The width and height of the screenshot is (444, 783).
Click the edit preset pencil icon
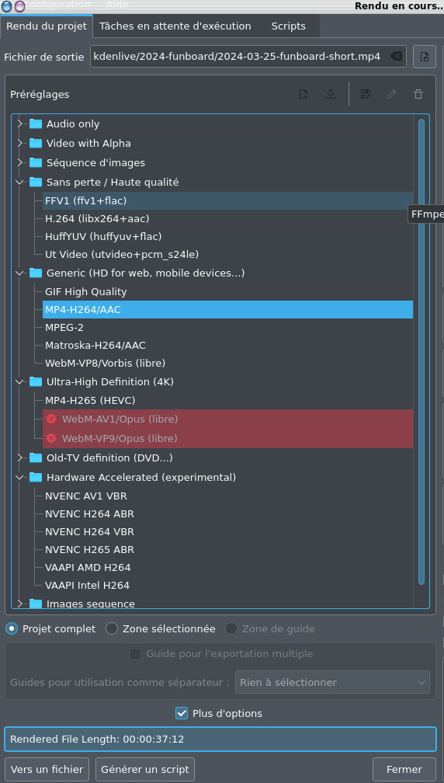point(392,94)
